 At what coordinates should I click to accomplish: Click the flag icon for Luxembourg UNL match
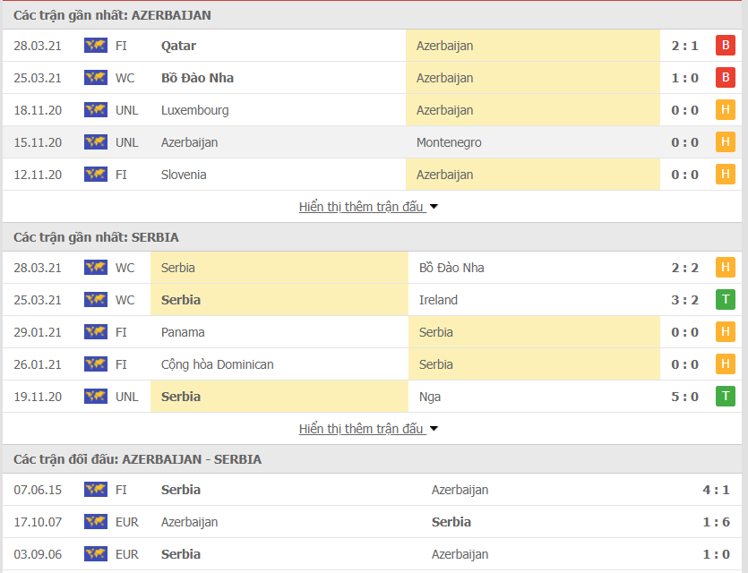click(x=95, y=110)
